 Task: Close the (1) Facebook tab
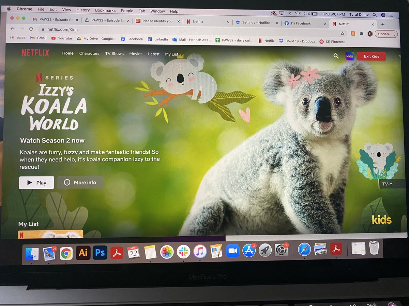click(325, 24)
